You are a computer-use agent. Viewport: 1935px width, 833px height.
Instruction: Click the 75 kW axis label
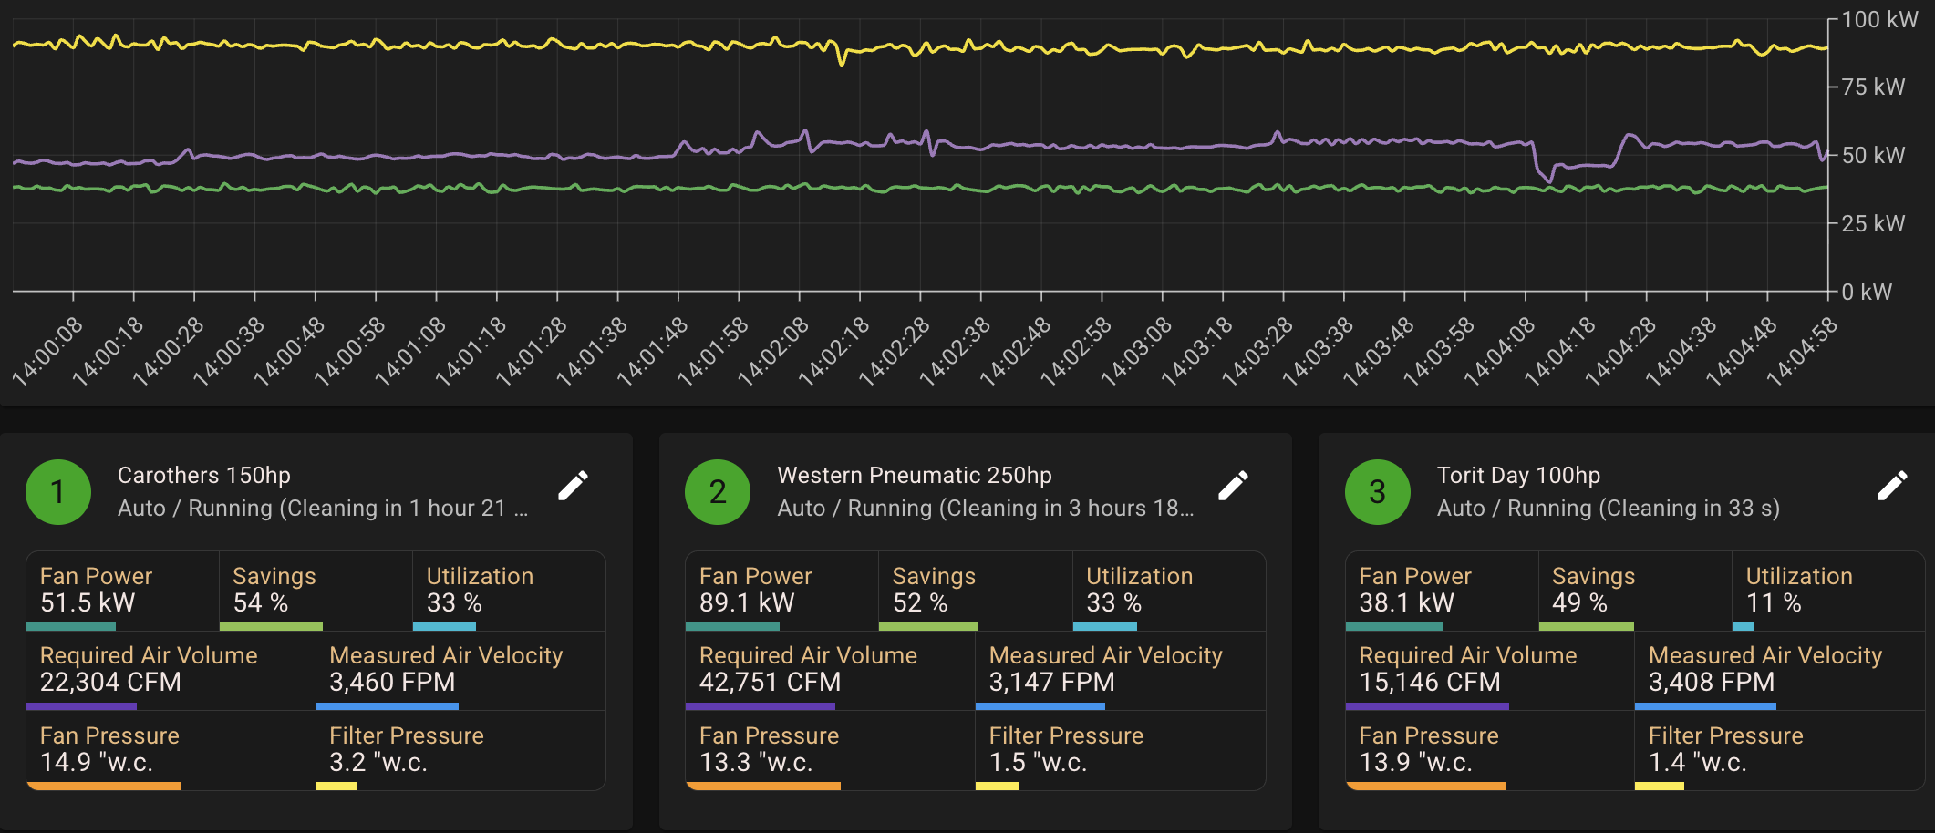click(1873, 87)
